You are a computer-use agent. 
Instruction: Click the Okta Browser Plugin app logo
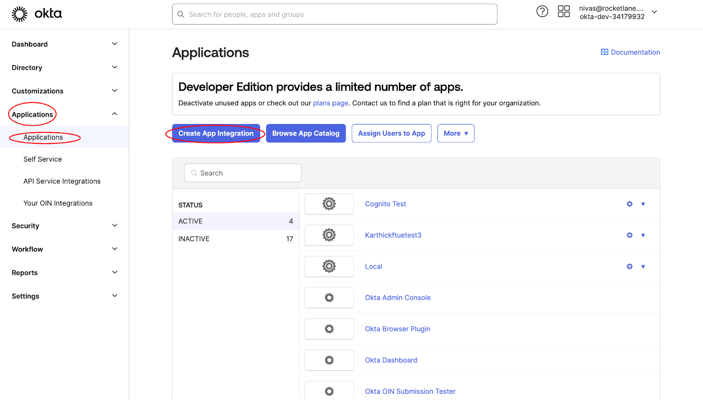(x=329, y=329)
